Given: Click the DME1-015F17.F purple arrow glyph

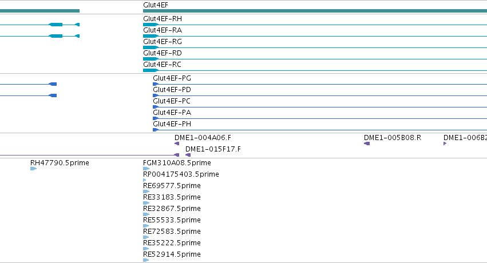Looking at the screenshot, I should 188,155.
